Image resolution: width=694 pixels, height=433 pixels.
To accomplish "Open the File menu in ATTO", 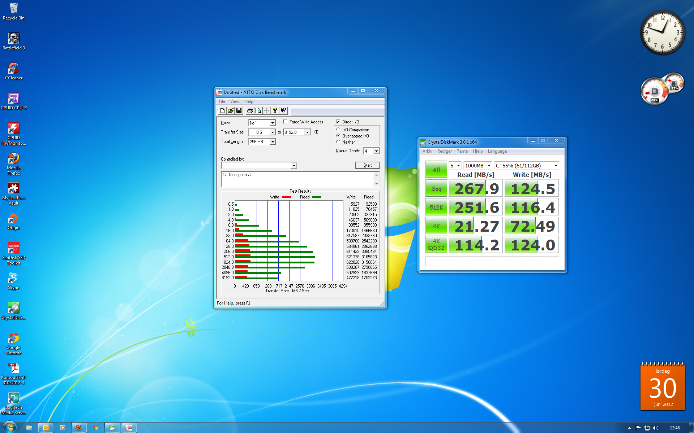I will [222, 101].
